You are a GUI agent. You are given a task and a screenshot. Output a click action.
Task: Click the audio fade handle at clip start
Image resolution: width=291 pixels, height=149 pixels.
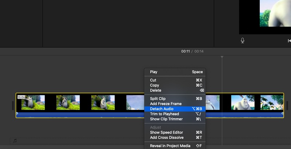click(x=17, y=113)
